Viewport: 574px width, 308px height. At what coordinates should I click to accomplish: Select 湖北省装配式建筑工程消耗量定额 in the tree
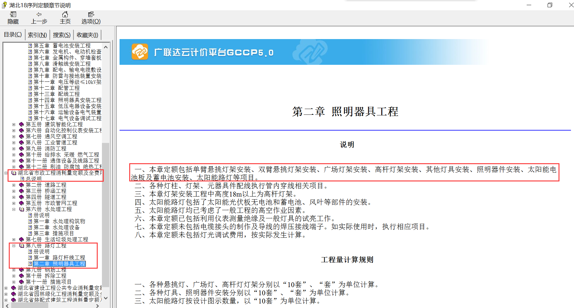[x=60, y=300]
